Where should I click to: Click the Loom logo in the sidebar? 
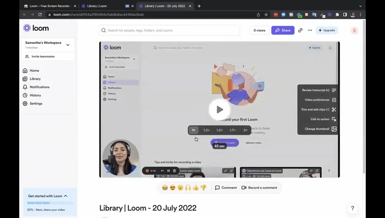tap(36, 28)
